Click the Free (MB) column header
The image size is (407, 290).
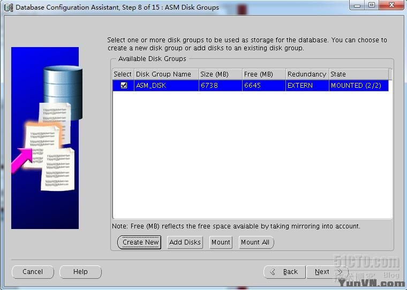click(x=263, y=74)
